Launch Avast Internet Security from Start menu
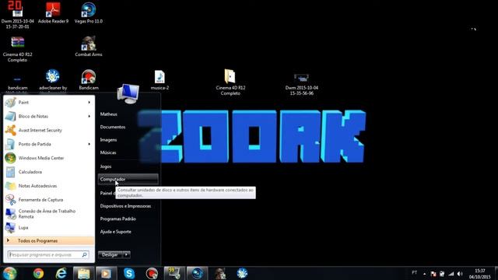The height and width of the screenshot is (280, 498). 49,130
